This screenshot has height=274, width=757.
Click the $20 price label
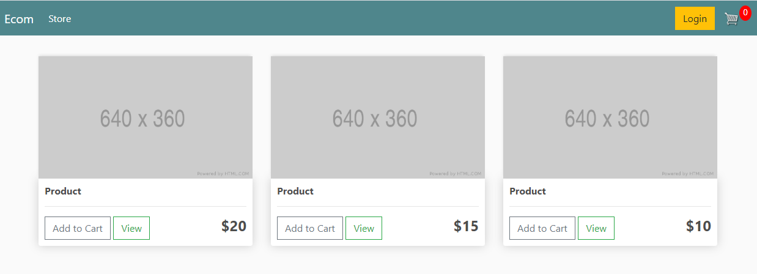click(x=234, y=226)
